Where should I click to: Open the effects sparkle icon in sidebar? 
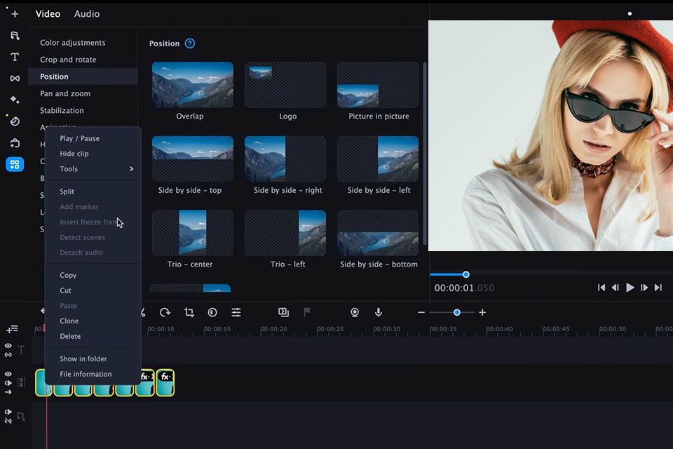pos(15,100)
